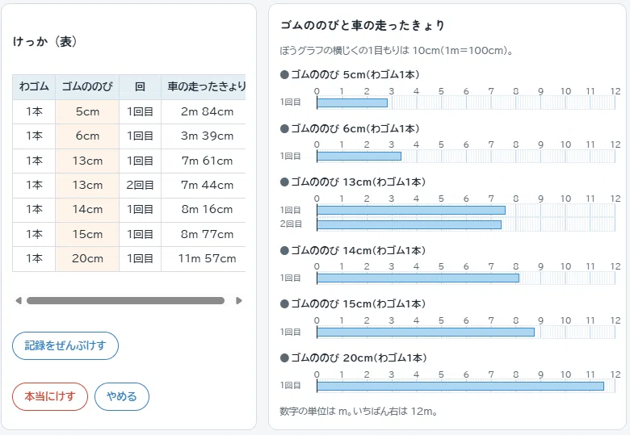Click the けっか（表） heading
This screenshot has width=630, height=435.
pyautogui.click(x=45, y=41)
